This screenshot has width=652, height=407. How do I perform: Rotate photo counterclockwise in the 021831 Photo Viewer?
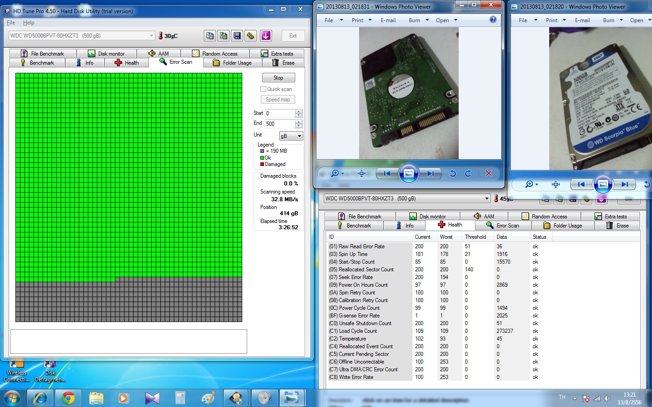(453, 173)
